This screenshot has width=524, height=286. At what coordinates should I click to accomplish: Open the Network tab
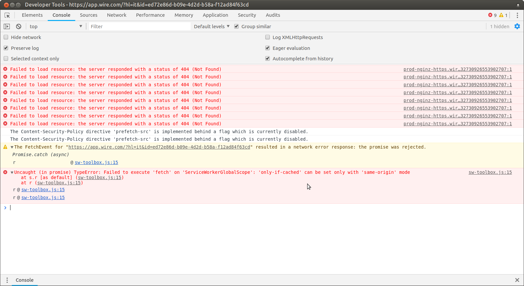pyautogui.click(x=117, y=15)
